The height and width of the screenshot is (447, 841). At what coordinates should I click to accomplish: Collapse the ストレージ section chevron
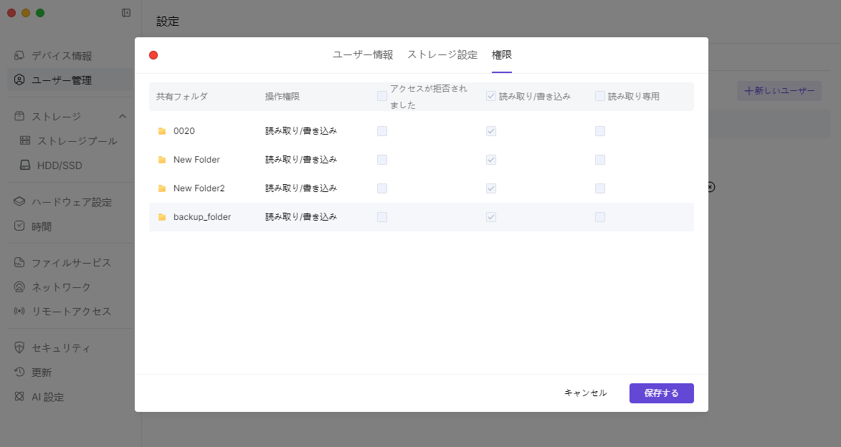coord(123,117)
